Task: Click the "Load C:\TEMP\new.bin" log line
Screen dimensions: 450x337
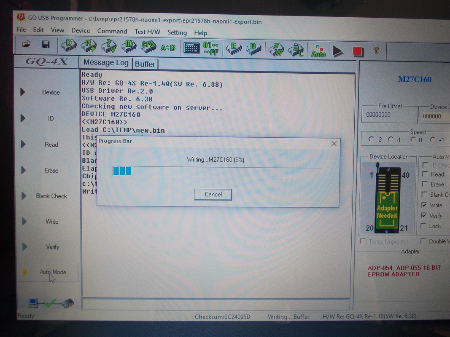Action: click(x=123, y=130)
